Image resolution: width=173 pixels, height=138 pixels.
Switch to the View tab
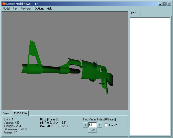[7, 113]
